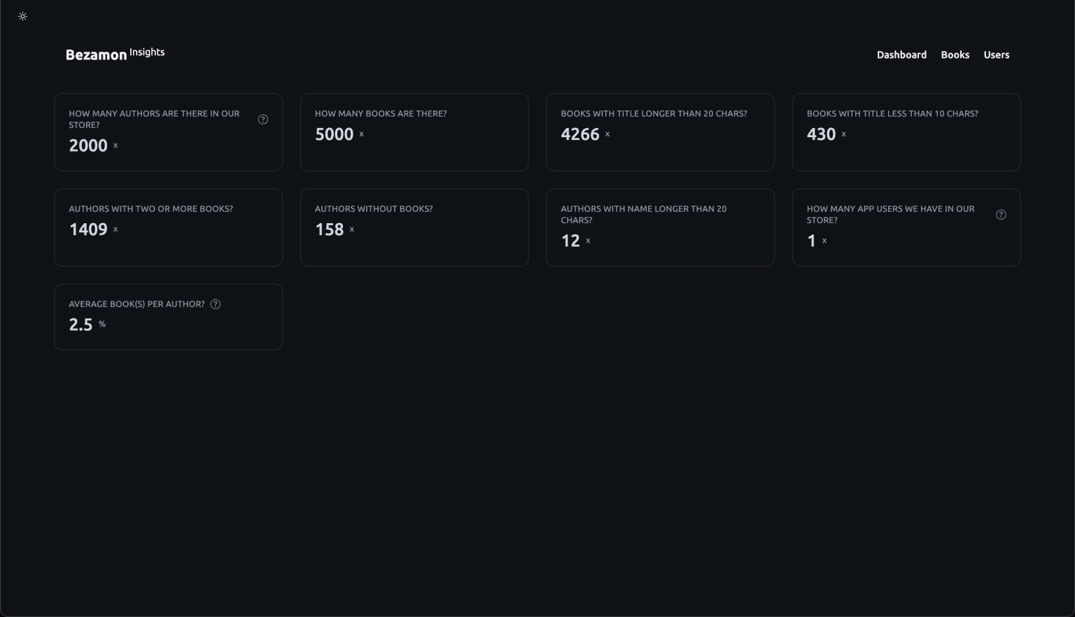Open the Users page
The height and width of the screenshot is (617, 1075).
click(996, 55)
